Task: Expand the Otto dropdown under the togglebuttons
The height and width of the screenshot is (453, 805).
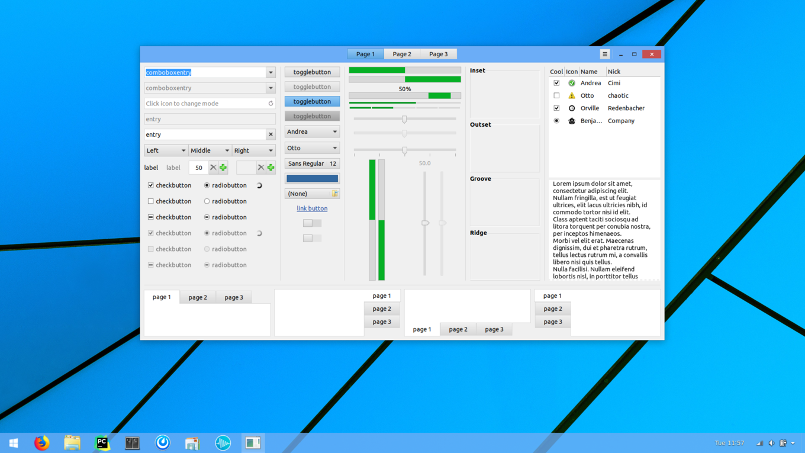Action: (x=312, y=148)
